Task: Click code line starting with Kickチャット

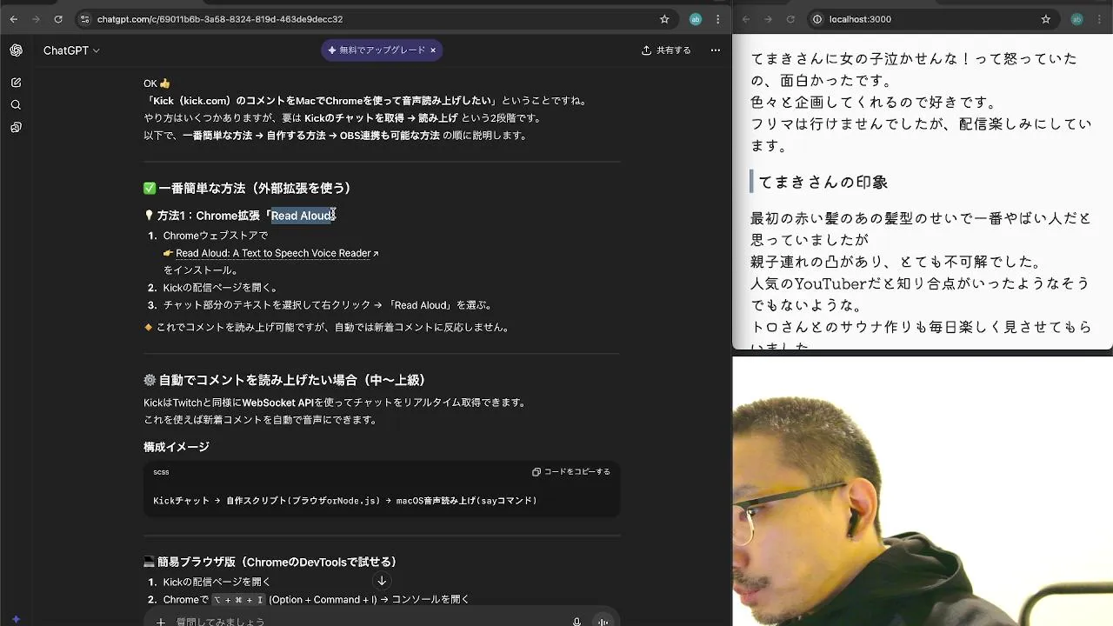Action: (345, 501)
